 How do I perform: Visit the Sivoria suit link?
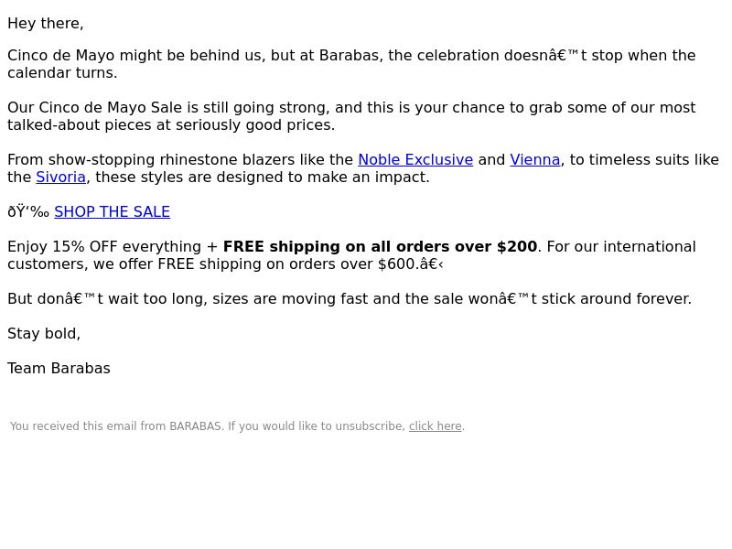[60, 178]
